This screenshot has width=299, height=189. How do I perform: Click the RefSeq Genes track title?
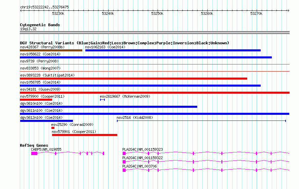(x=34, y=145)
